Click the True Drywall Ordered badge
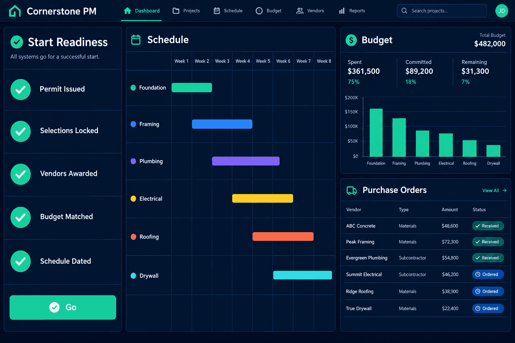The height and width of the screenshot is (343, 515). (x=488, y=308)
